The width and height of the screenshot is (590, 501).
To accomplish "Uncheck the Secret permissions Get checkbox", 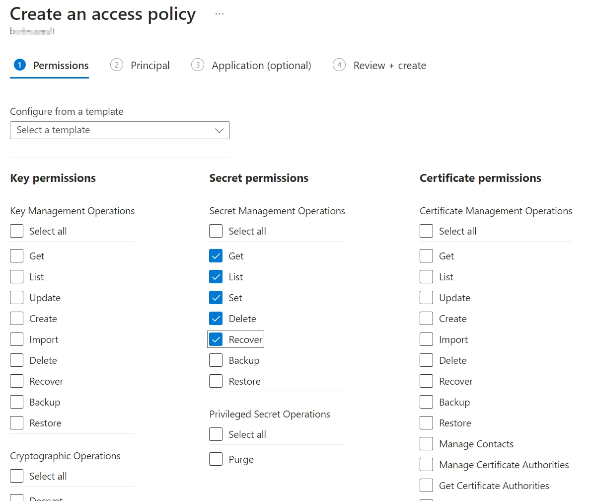I will click(216, 256).
